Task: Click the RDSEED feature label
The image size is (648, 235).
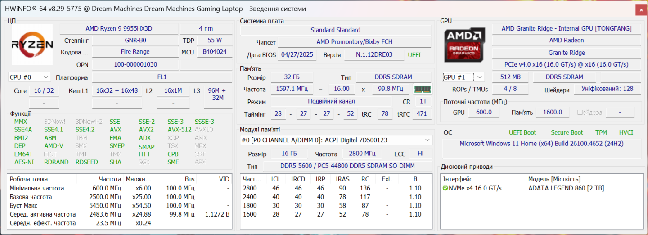Action: pos(87,162)
